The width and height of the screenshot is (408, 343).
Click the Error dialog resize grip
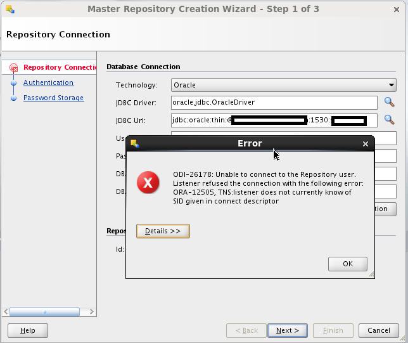tap(371, 275)
